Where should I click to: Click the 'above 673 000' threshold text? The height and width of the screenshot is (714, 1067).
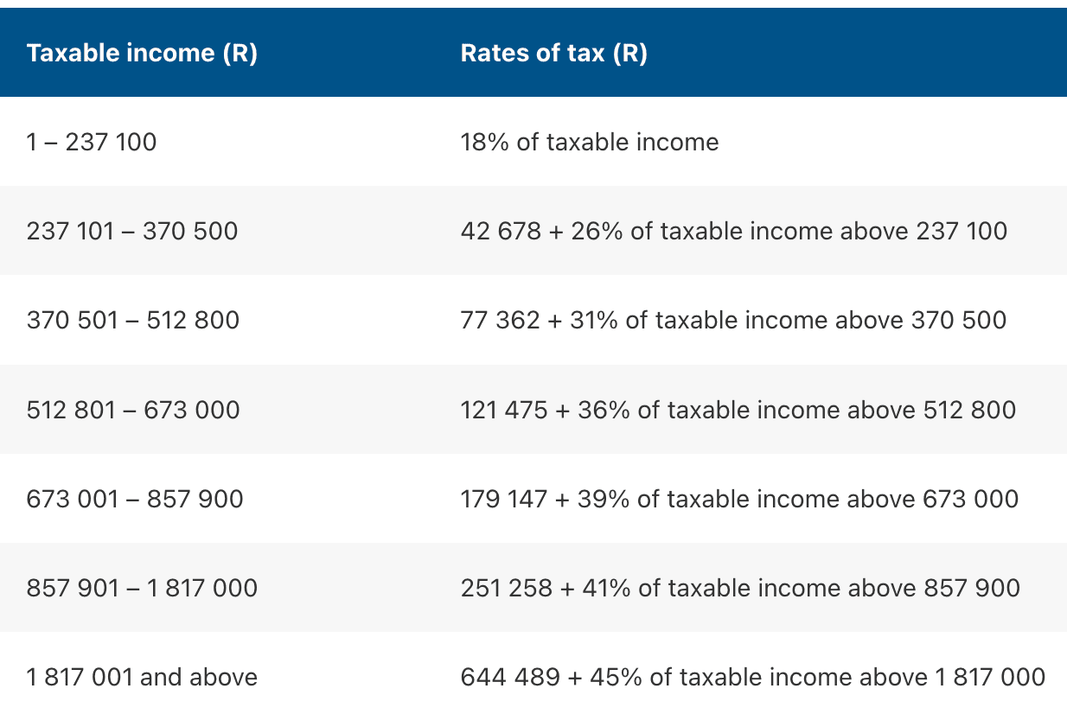point(936,499)
